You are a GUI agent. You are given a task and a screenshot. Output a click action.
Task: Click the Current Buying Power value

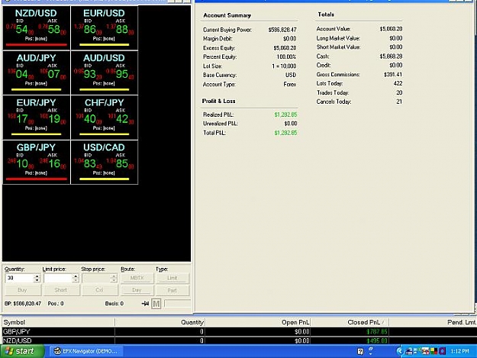[282, 30]
